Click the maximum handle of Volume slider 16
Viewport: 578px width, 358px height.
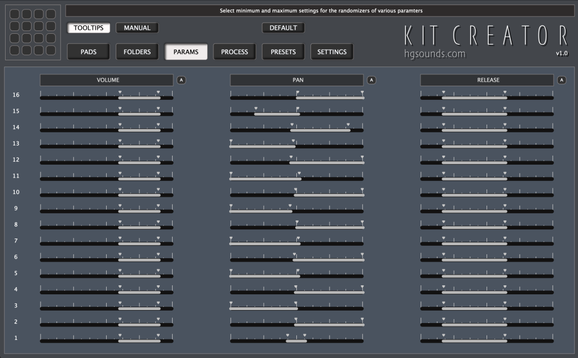tap(158, 92)
